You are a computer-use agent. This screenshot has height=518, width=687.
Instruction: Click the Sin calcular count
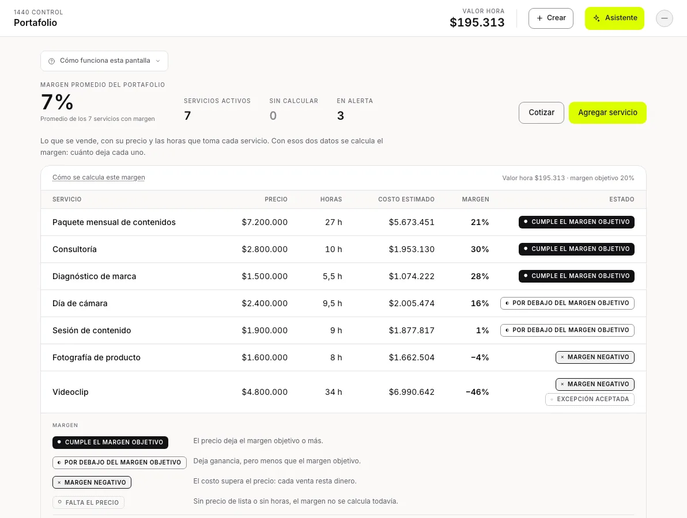point(273,116)
